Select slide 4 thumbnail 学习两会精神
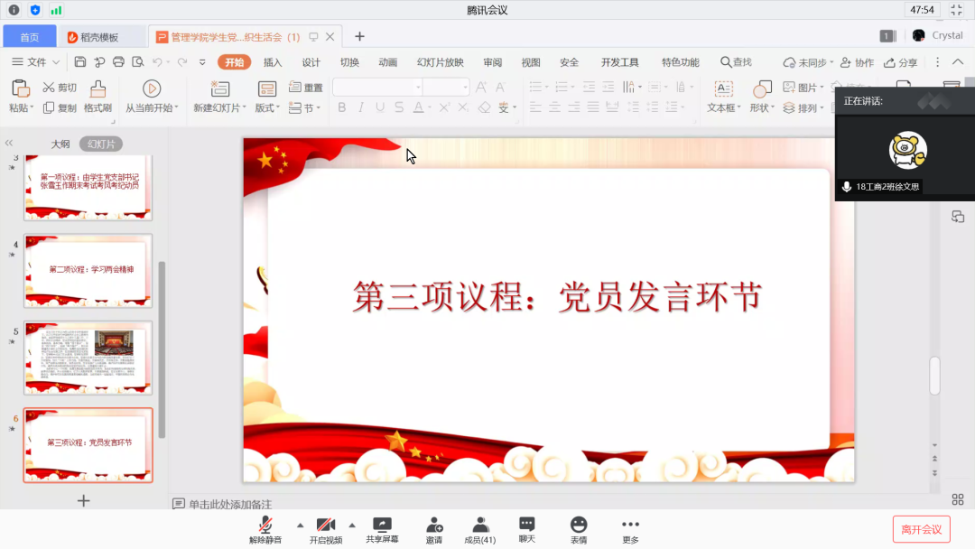This screenshot has width=975, height=549. pyautogui.click(x=88, y=269)
